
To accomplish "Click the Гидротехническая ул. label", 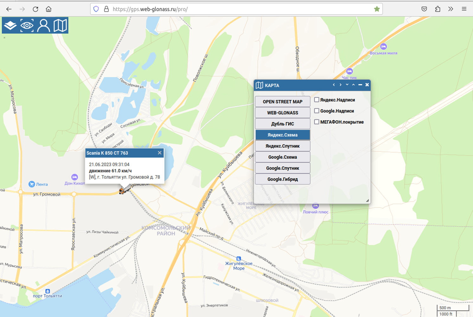I will (222, 283).
